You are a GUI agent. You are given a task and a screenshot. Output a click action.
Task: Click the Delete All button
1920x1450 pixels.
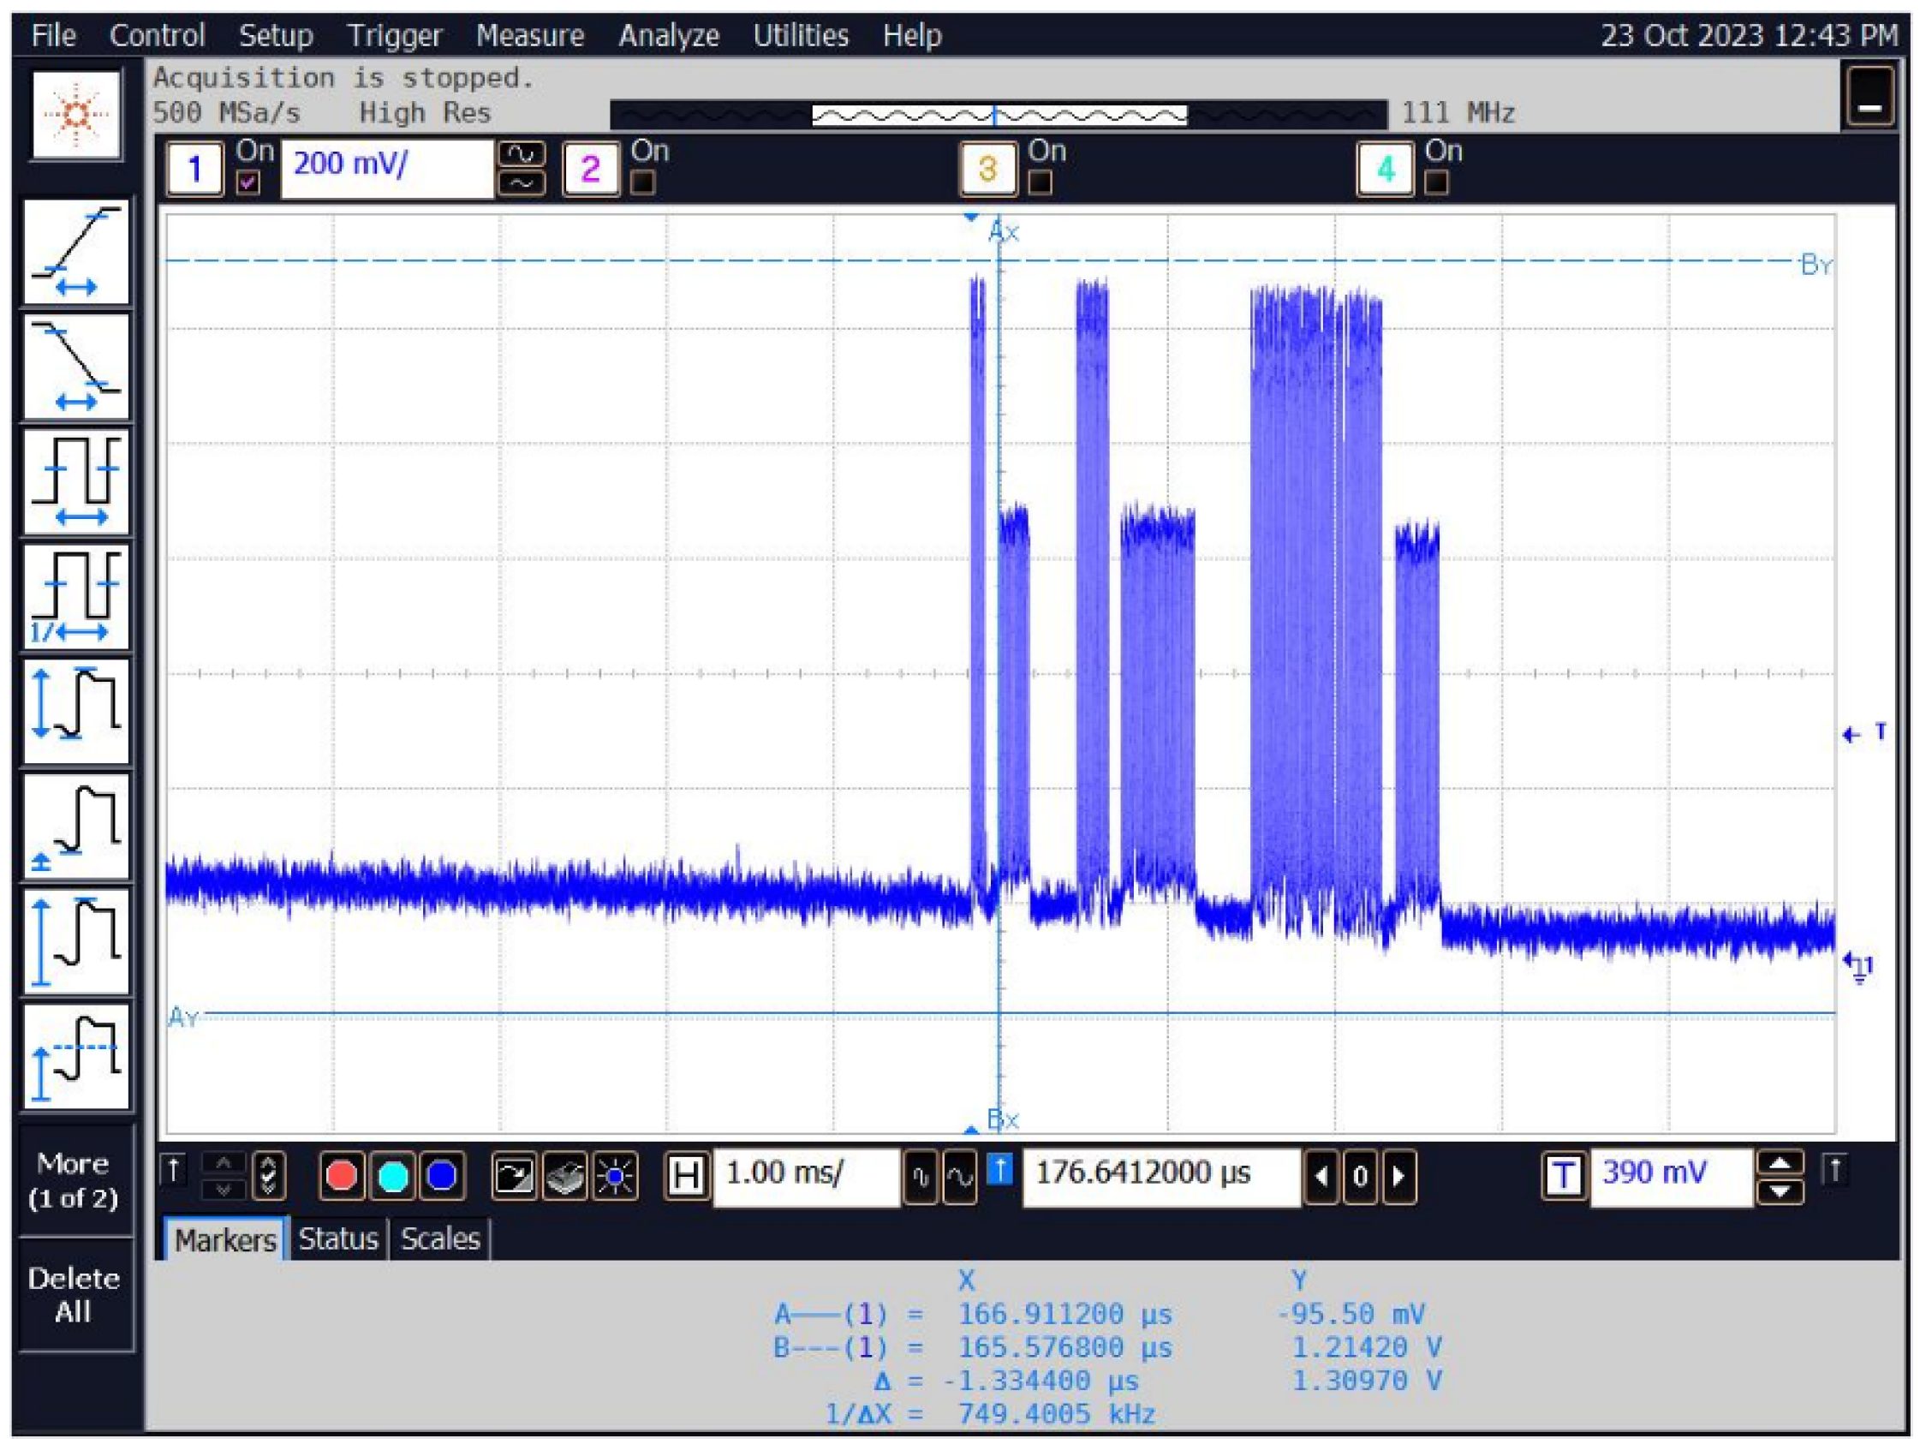[x=74, y=1296]
